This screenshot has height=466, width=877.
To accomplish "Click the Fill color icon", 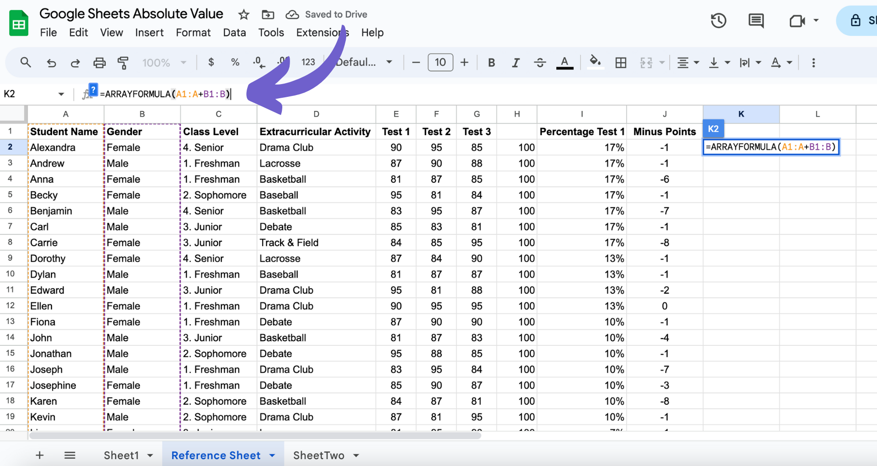I will coord(595,63).
